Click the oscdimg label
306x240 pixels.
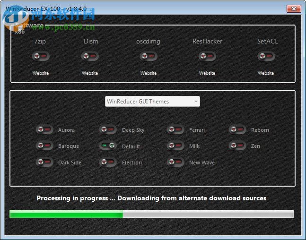tap(148, 42)
